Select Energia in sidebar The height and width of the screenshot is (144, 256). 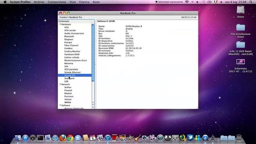68,42
